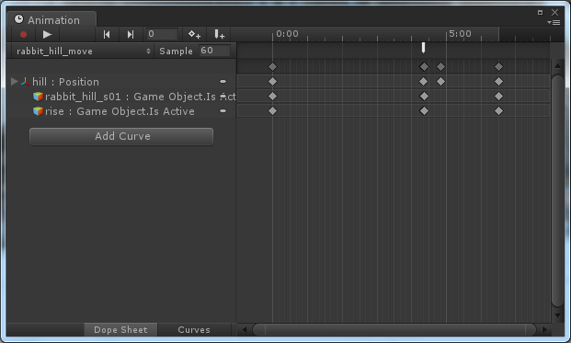Viewport: 571px width, 343px height.
Task: Jump to previous keyframe
Action: 107,35
